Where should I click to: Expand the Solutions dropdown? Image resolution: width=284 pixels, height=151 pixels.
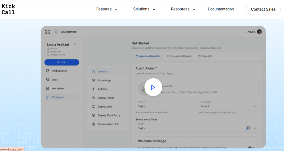pyautogui.click(x=144, y=9)
